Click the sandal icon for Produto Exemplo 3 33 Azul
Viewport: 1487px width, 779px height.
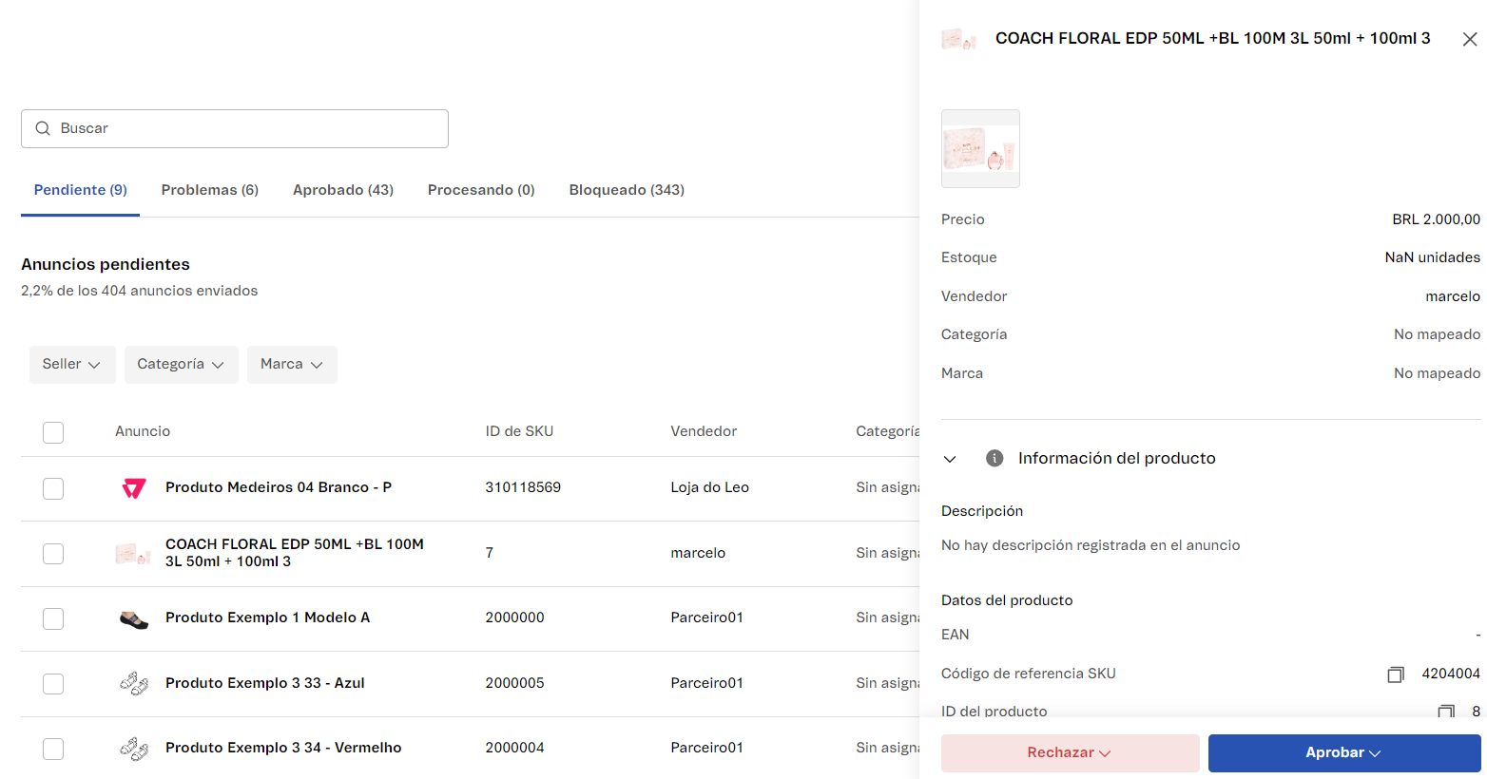134,684
